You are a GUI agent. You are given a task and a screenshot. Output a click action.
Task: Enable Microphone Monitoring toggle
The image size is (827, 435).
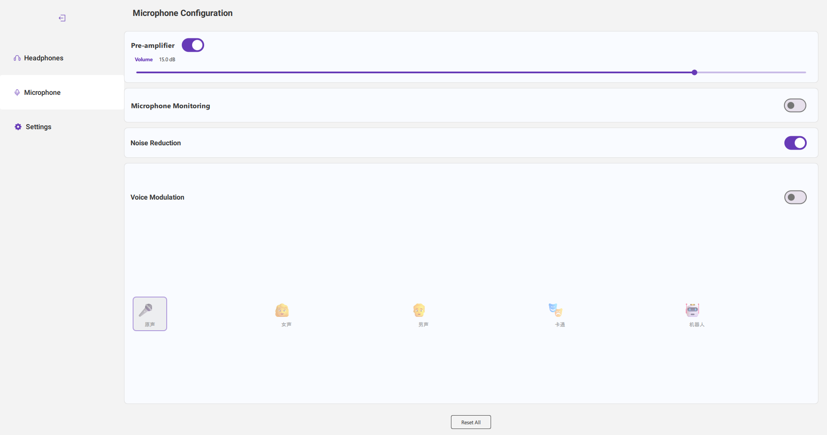pyautogui.click(x=795, y=106)
